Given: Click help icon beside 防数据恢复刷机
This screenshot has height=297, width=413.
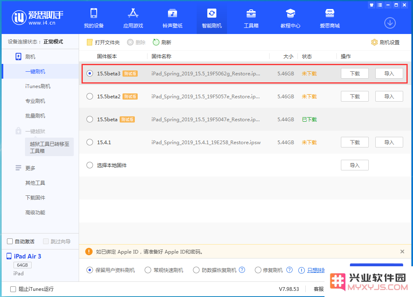Looking at the screenshot, I should (x=242, y=270).
